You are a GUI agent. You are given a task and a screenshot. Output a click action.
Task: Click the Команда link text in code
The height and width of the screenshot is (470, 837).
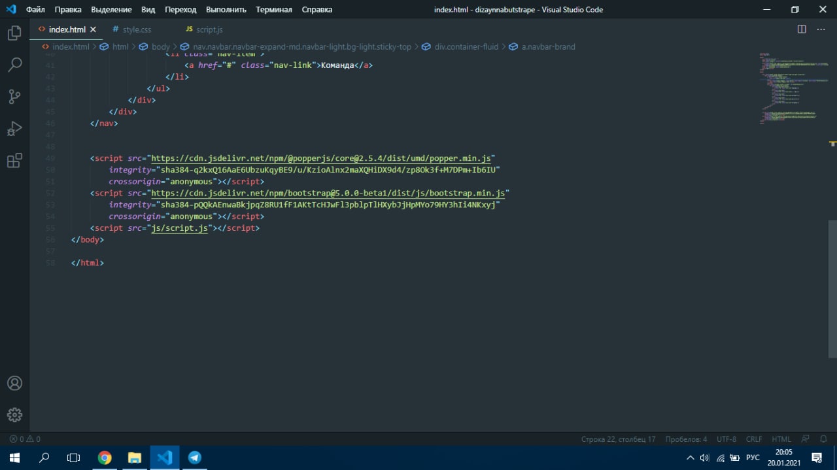(x=337, y=65)
